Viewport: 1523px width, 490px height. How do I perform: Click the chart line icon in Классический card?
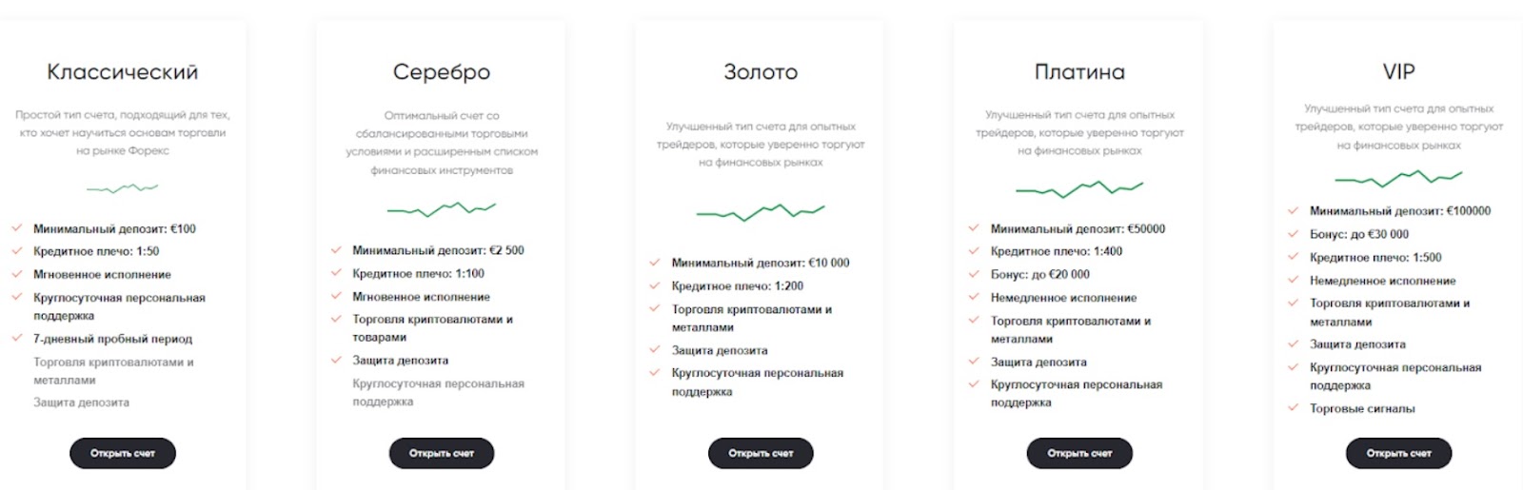tap(122, 188)
